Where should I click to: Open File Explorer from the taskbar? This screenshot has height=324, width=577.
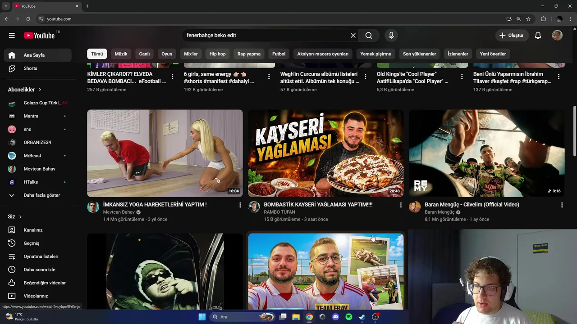click(x=296, y=317)
